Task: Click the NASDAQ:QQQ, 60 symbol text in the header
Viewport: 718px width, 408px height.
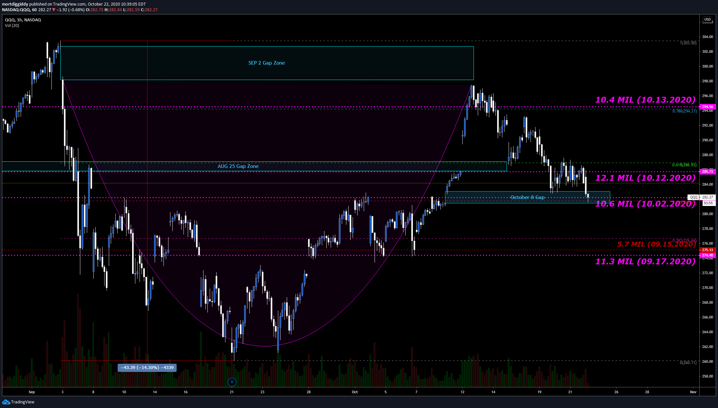Action: click(x=19, y=10)
